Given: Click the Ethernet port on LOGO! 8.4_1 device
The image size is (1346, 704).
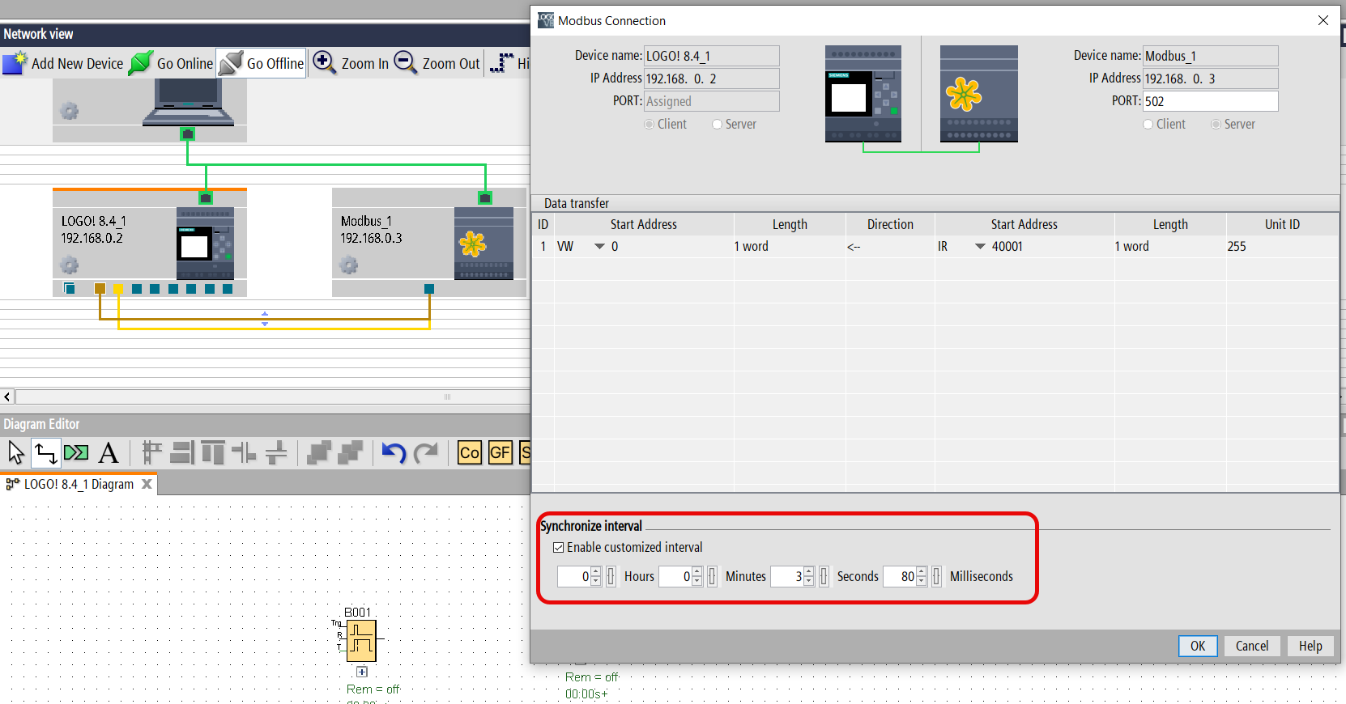Looking at the screenshot, I should 206,198.
